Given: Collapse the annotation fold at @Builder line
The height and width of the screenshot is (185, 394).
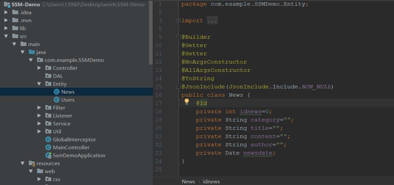Looking at the screenshot, I should point(179,37).
